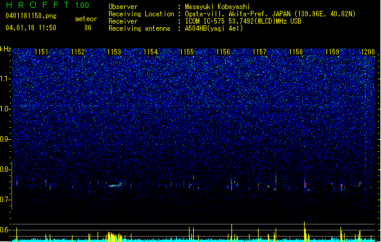Click the 1154 time marker
The width and height of the screenshot is (381, 242).
pyautogui.click(x=150, y=52)
